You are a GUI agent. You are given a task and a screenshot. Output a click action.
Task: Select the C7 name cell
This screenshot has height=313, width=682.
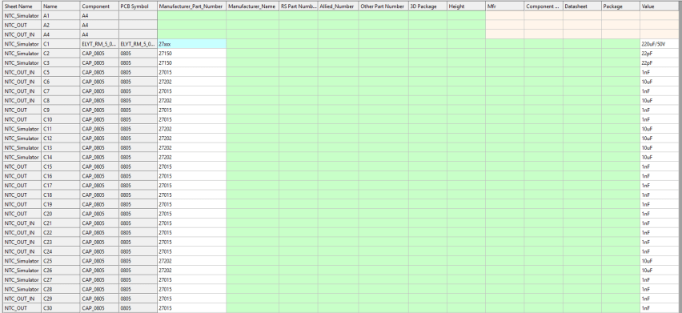61,90
